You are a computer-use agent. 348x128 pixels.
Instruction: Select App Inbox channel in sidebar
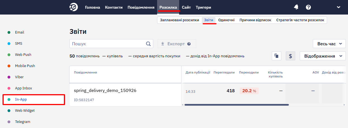click(x=23, y=88)
